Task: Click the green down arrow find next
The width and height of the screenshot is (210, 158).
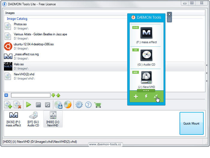Action: [53, 95]
